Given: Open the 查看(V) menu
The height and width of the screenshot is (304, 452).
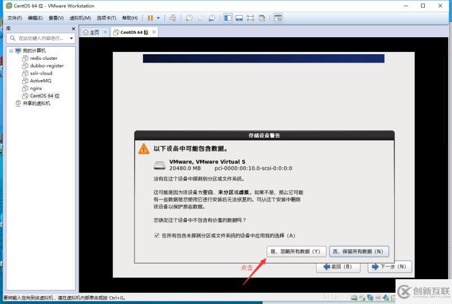Looking at the screenshot, I should point(56,18).
